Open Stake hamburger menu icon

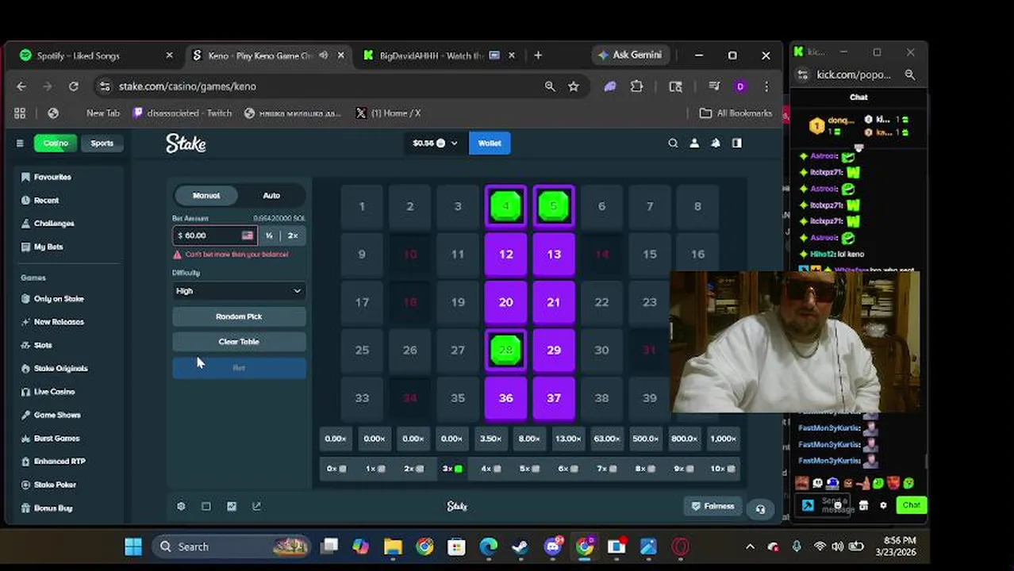pos(20,144)
